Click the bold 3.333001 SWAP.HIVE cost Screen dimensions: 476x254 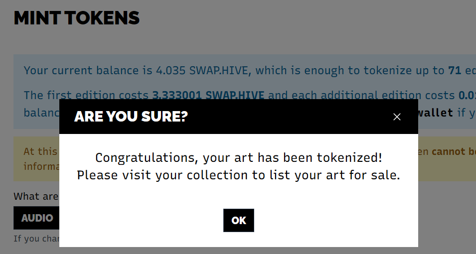pyautogui.click(x=208, y=95)
